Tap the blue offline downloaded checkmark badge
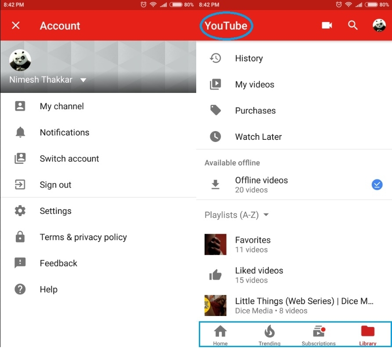 (377, 185)
